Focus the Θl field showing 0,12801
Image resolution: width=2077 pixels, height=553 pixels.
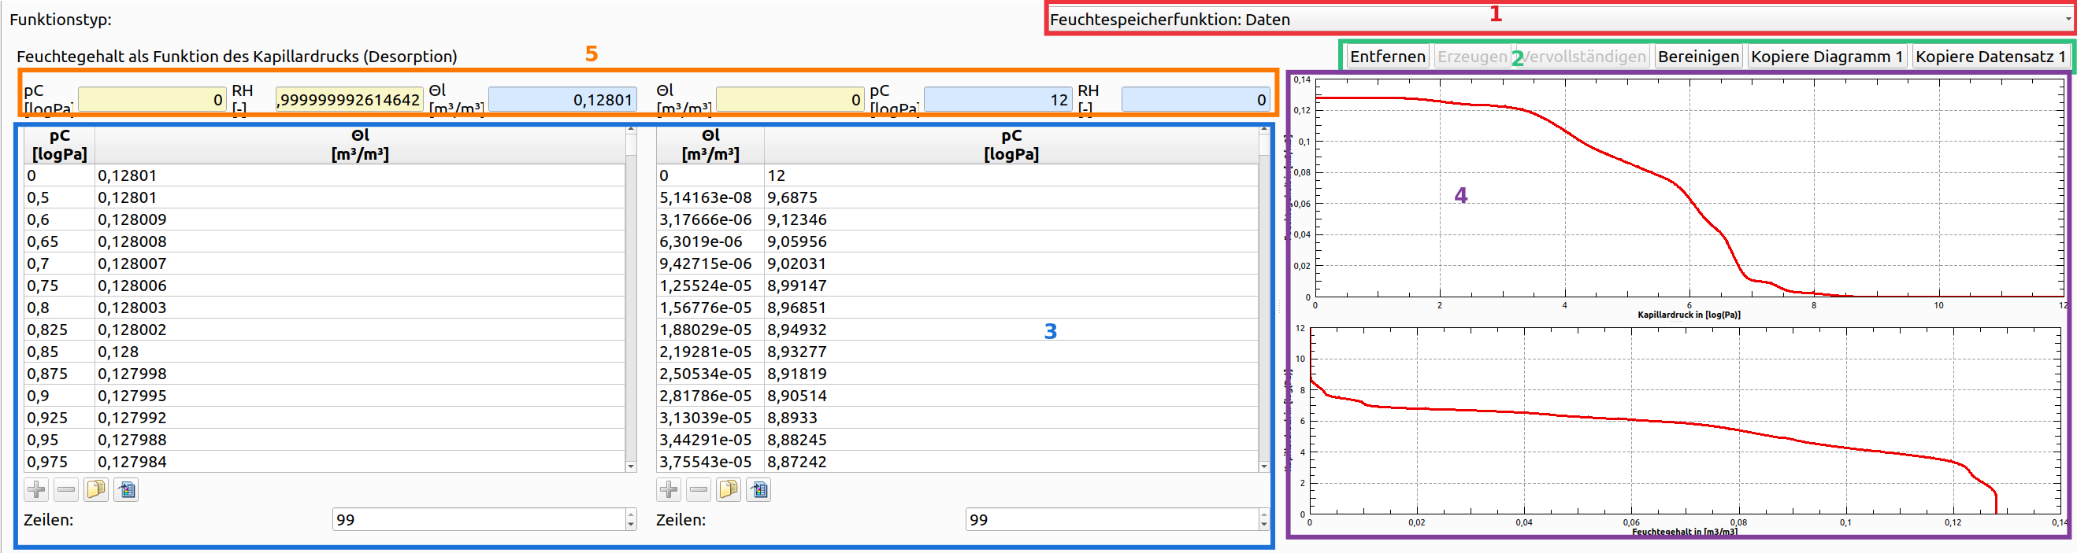click(x=562, y=100)
